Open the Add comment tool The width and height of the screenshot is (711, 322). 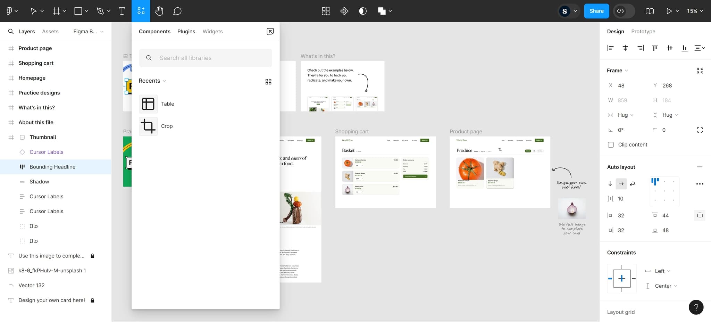177,11
